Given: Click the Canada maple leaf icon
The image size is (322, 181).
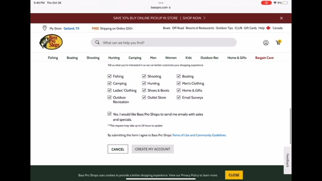Looking at the screenshot, I should tap(268, 28).
